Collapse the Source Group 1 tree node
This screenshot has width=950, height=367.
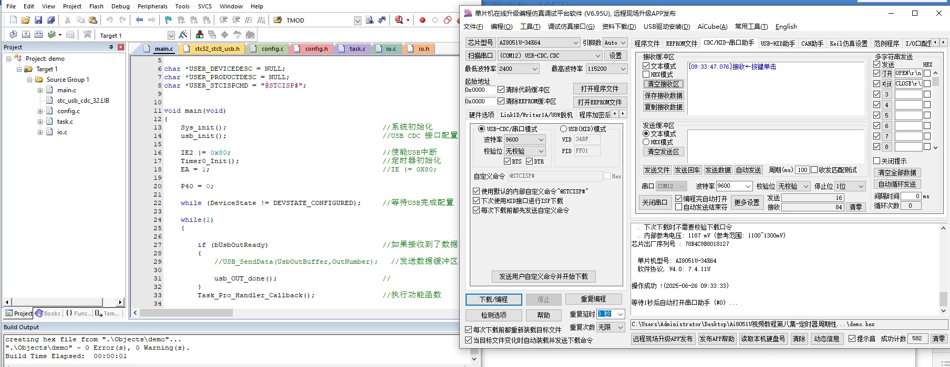point(30,80)
